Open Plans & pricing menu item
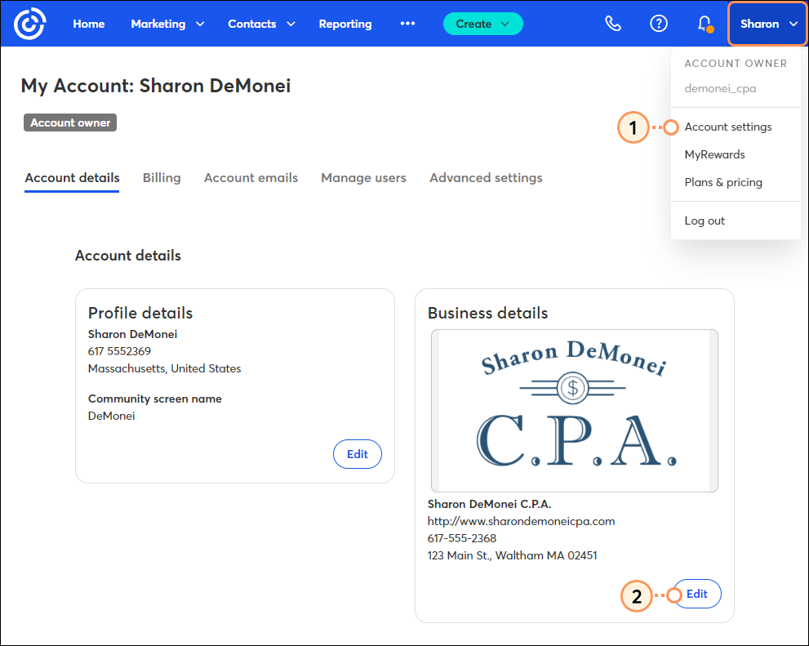This screenshot has width=809, height=646. (x=723, y=182)
